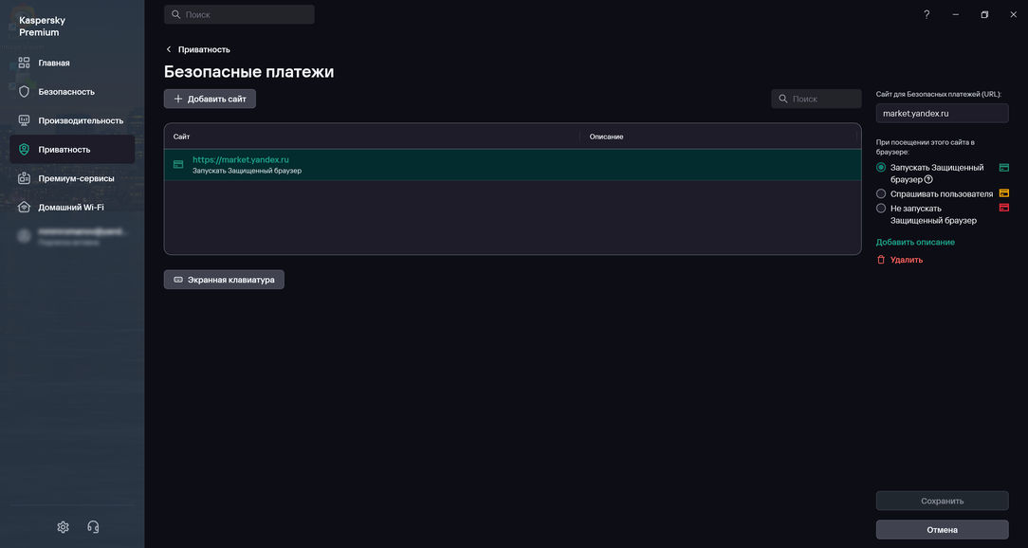Viewport: 1028px width, 548px height.
Task: Go back to Приватность via the chevron link
Action: pos(198,49)
